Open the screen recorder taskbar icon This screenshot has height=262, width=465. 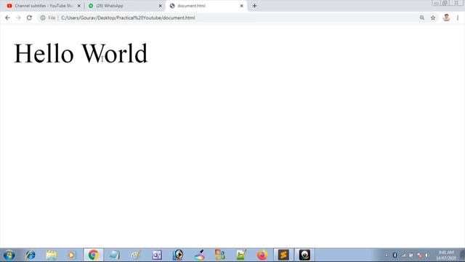pos(304,255)
